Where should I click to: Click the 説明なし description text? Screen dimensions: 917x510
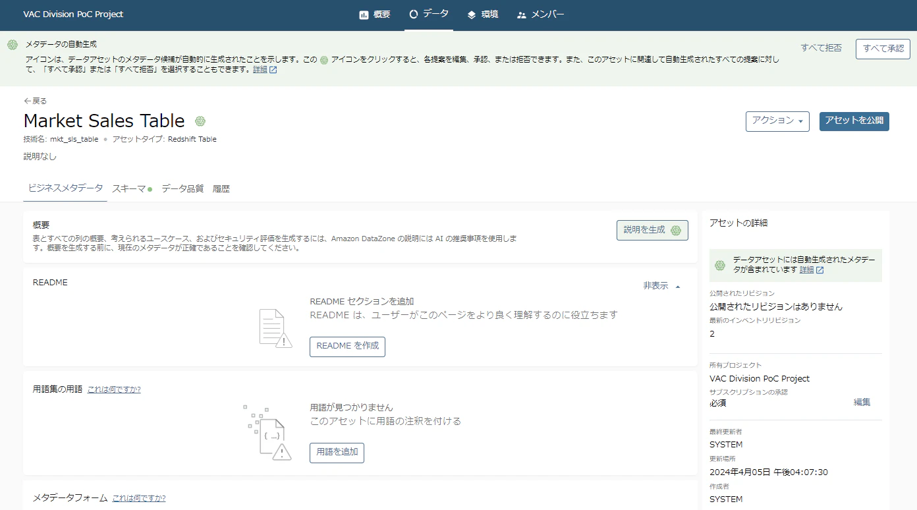coord(40,157)
